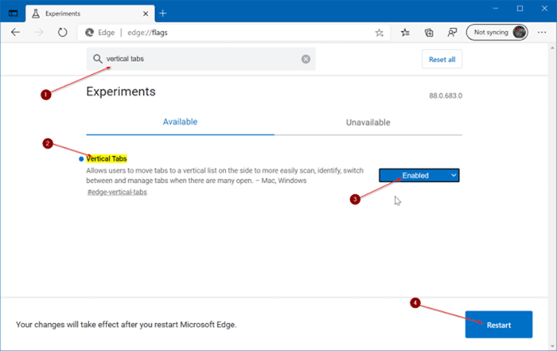This screenshot has width=557, height=351.
Task: Open the Vertical Tabs Enabled dropdown
Action: [419, 175]
